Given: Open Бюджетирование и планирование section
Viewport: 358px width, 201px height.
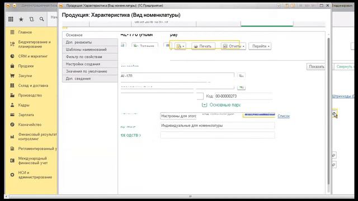Looking at the screenshot, I should click(34, 44).
